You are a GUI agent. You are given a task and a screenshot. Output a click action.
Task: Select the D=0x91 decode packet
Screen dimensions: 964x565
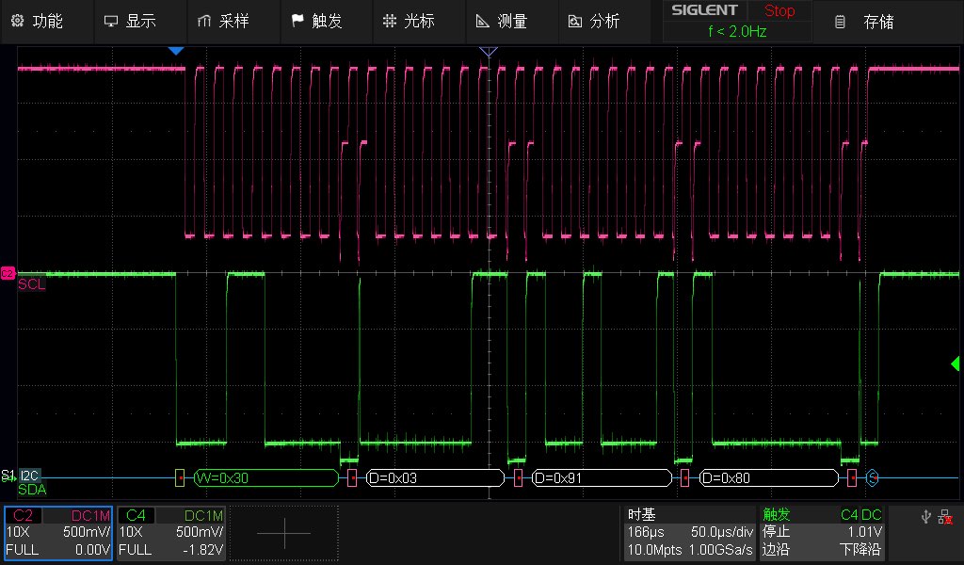[x=602, y=477]
